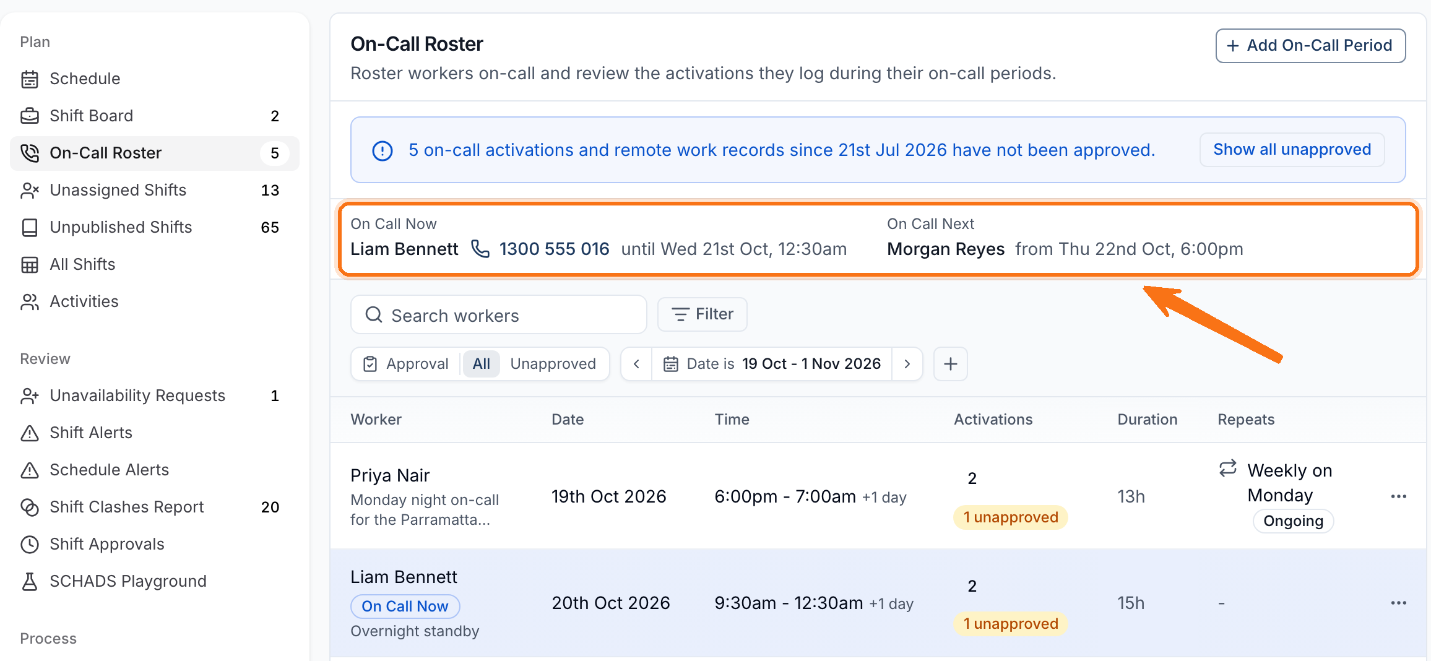Image resolution: width=1431 pixels, height=661 pixels.
Task: Open the Filter options
Action: [702, 314]
